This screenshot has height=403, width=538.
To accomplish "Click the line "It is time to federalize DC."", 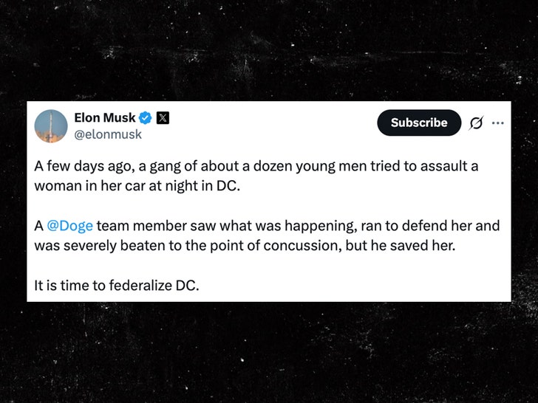I will coord(117,284).
